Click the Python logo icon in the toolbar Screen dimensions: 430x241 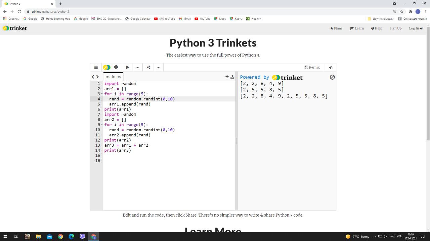pos(116,67)
